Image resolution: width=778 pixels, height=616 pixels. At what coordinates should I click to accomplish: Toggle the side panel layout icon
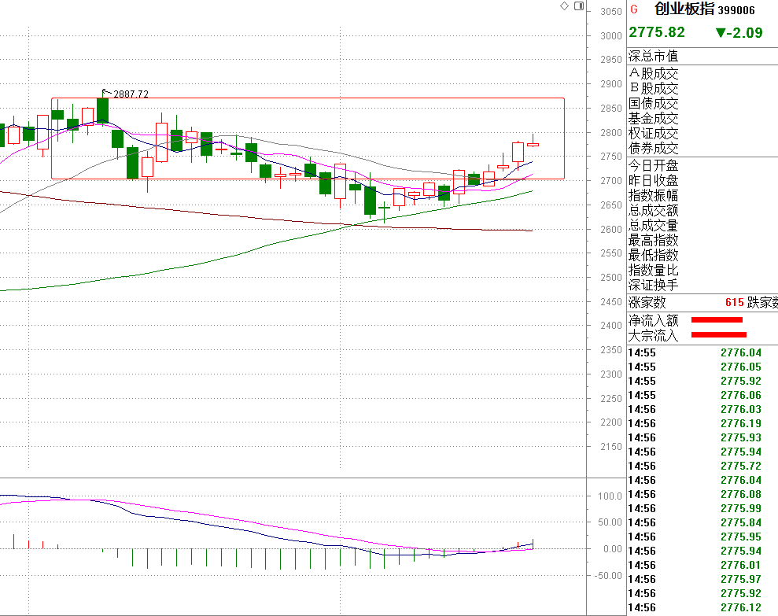click(578, 6)
